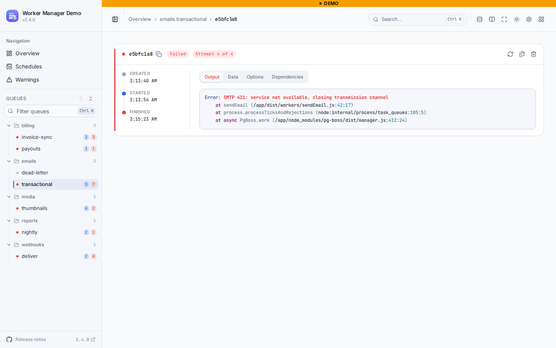Screen dimensions: 556x348
Task: Open Warnings in the navigation
Action: tap(51, 80)
